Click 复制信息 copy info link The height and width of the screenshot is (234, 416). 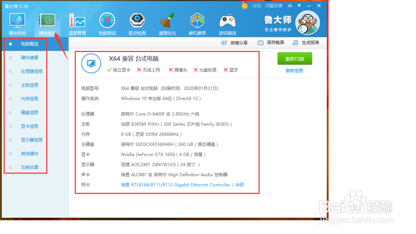pos(294,71)
